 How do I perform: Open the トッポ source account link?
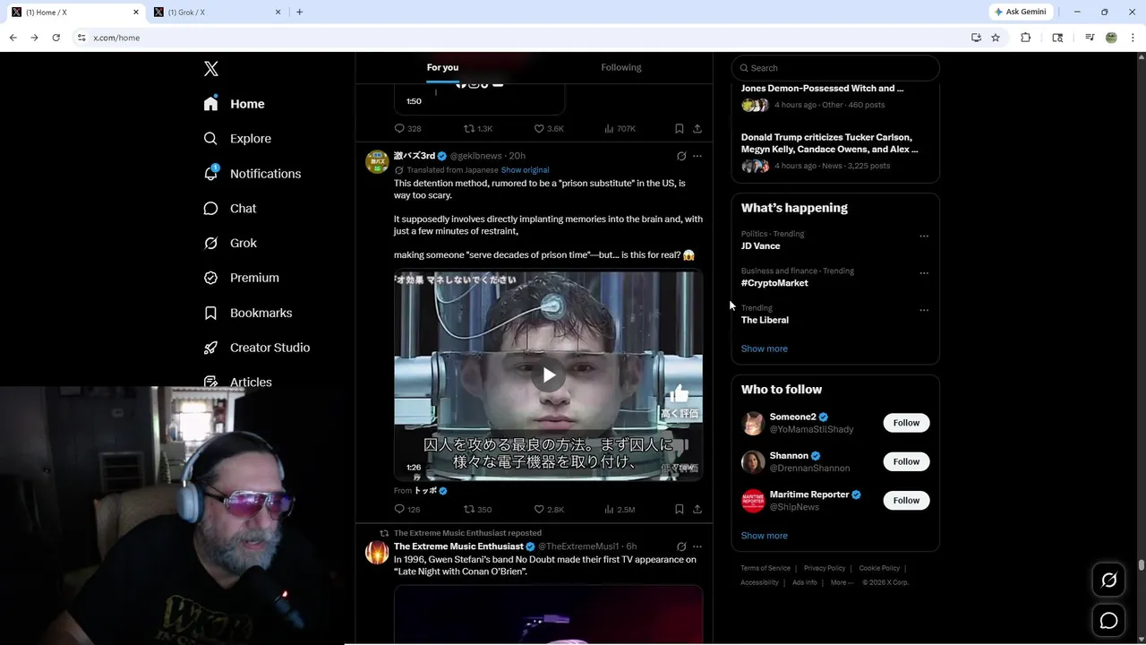point(430,491)
